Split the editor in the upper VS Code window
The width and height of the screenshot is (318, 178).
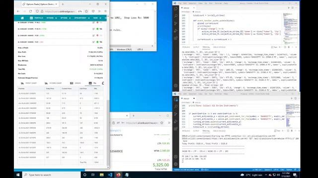tap(293, 8)
